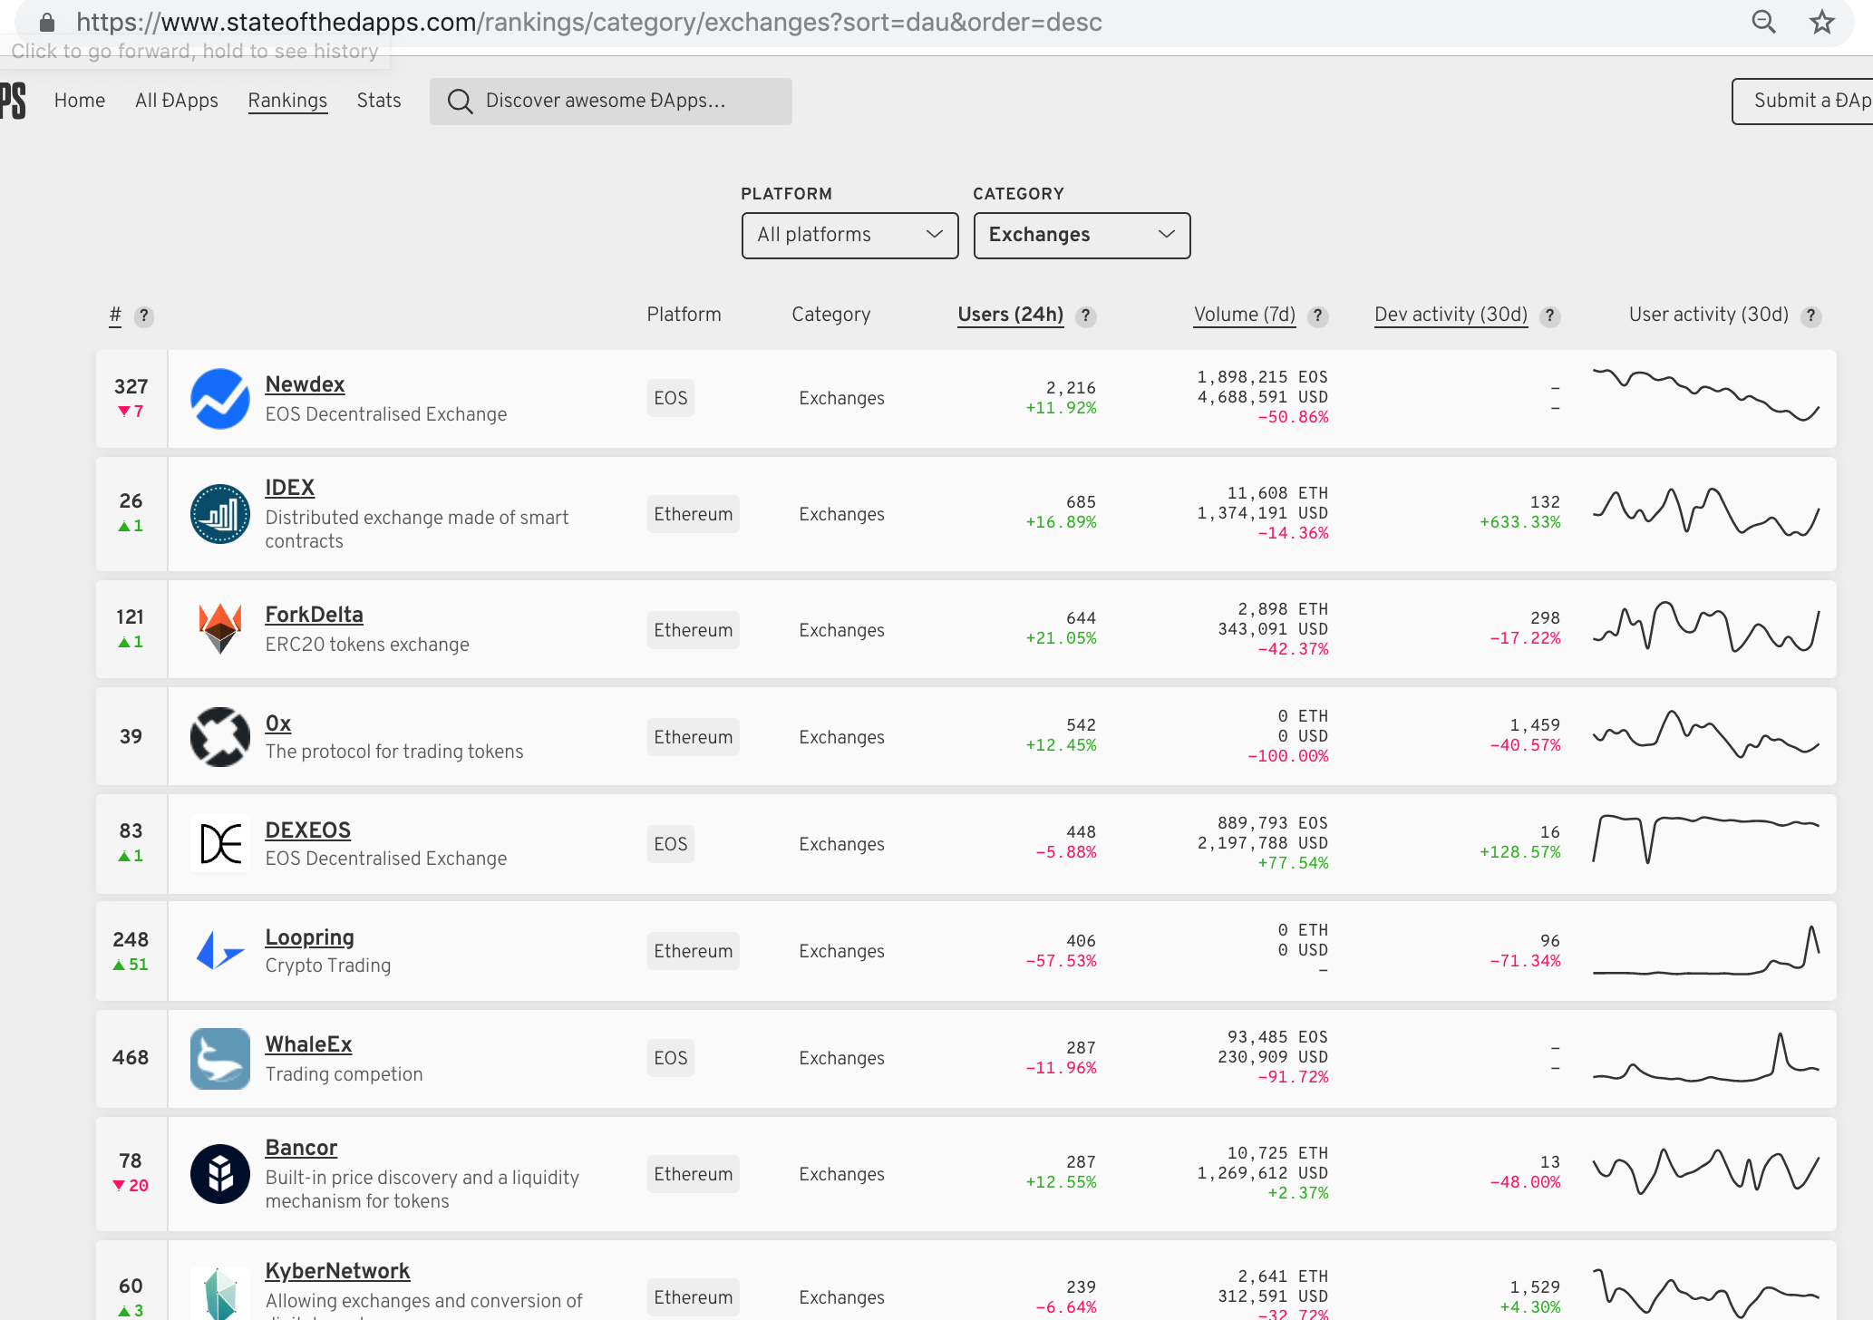Open the Rankings page
Viewport: 1873px width, 1320px height.
coord(287,101)
